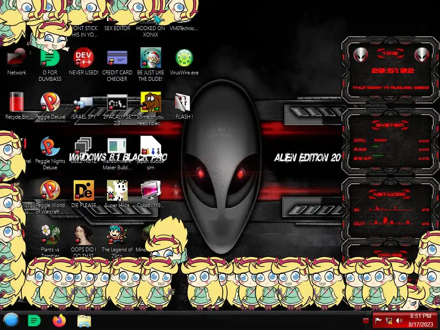
Task: Select the HOOKED ON XONIX label
Action: coord(150,31)
